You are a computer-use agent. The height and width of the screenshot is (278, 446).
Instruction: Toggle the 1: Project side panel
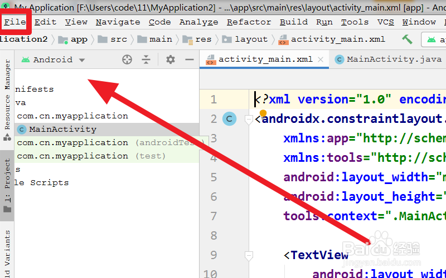7,186
